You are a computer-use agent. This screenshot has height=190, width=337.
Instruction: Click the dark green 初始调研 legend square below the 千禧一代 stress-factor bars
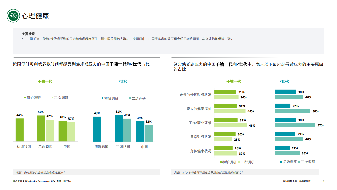221,162
